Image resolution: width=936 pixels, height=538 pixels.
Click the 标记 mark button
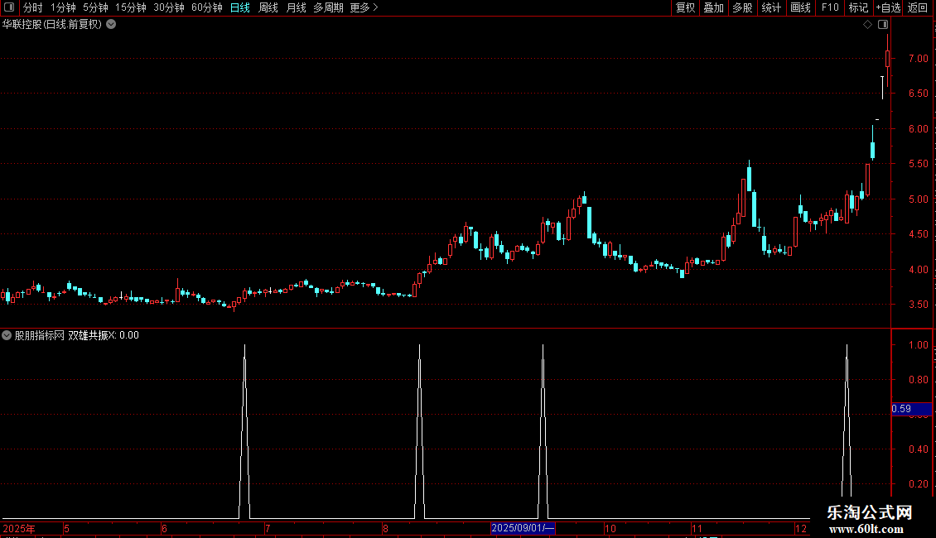click(858, 7)
